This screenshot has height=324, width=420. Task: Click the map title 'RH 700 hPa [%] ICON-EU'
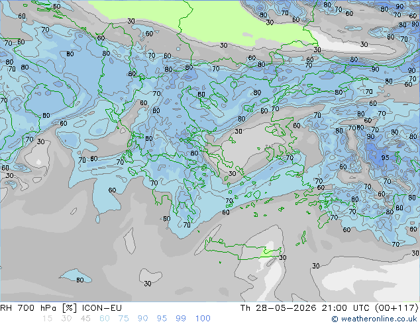point(61,308)
